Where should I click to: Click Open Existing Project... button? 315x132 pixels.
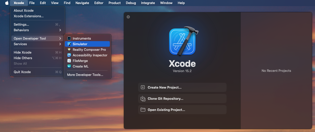(182, 110)
